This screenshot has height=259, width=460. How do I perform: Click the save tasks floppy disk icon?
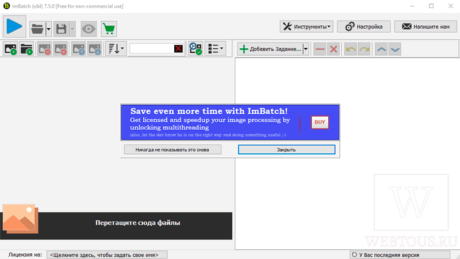(x=62, y=29)
